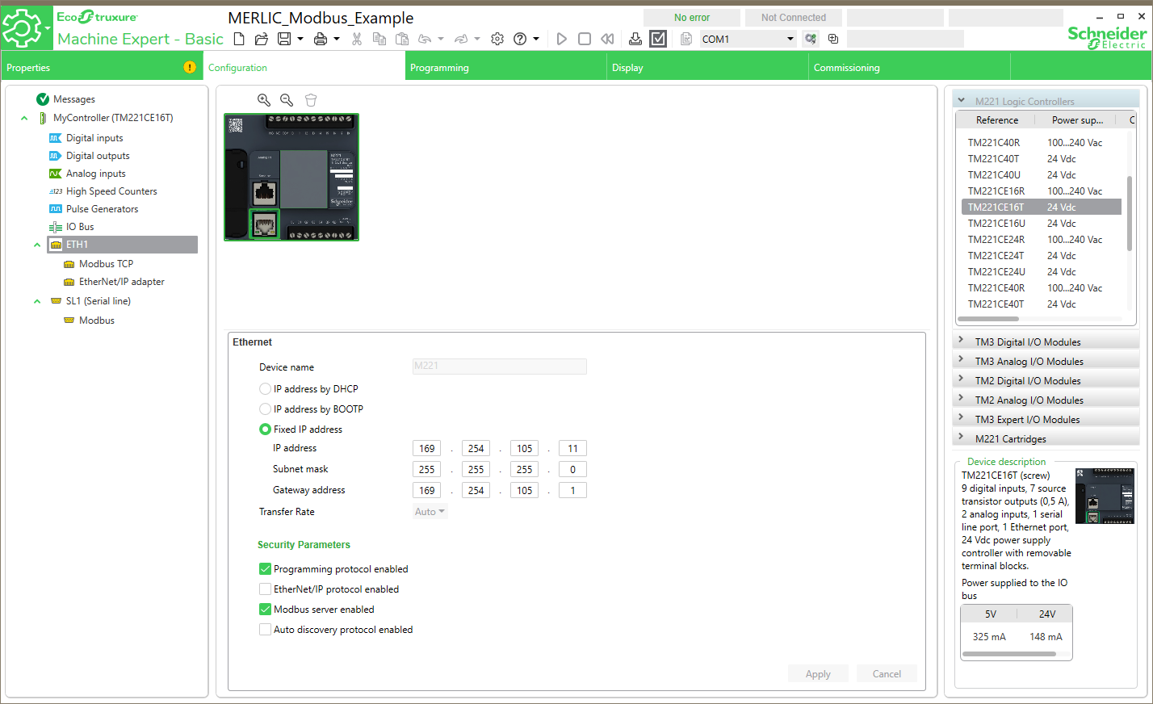
Task: Open a project with the folder icon
Action: 261,39
